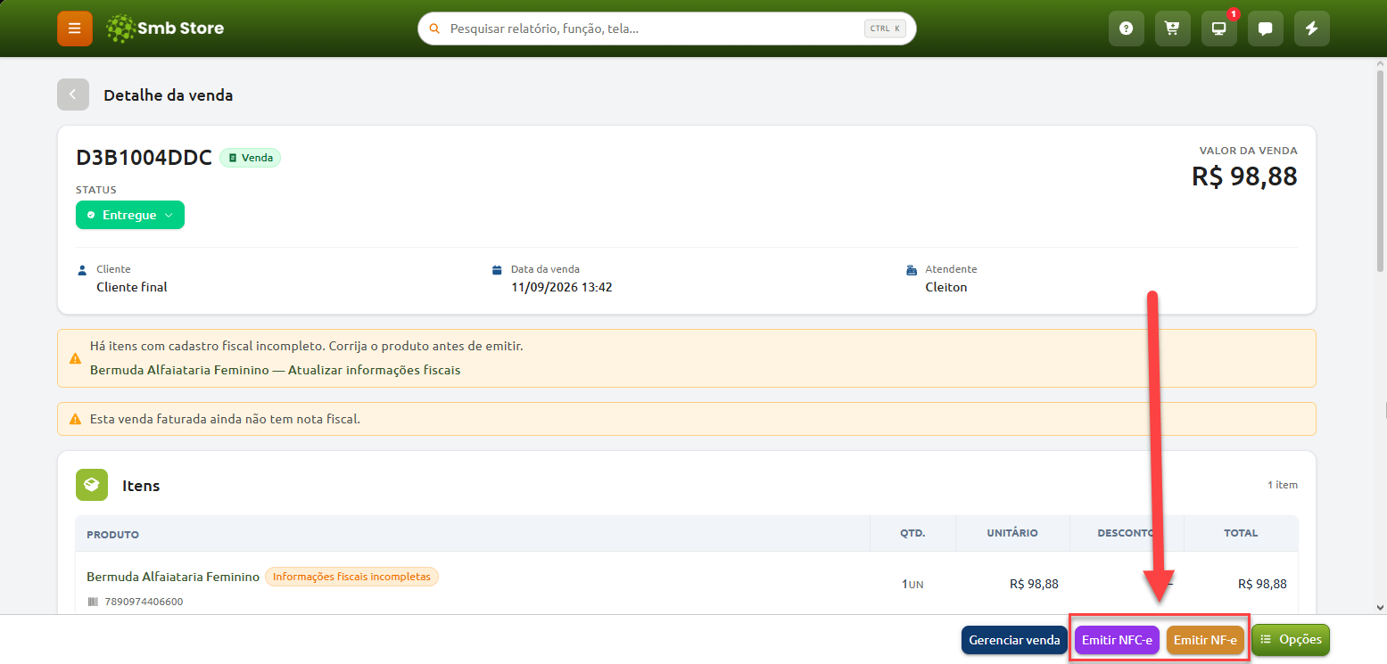Image resolution: width=1387 pixels, height=664 pixels.
Task: Click the PRODUTO column header
Action: [x=112, y=534]
